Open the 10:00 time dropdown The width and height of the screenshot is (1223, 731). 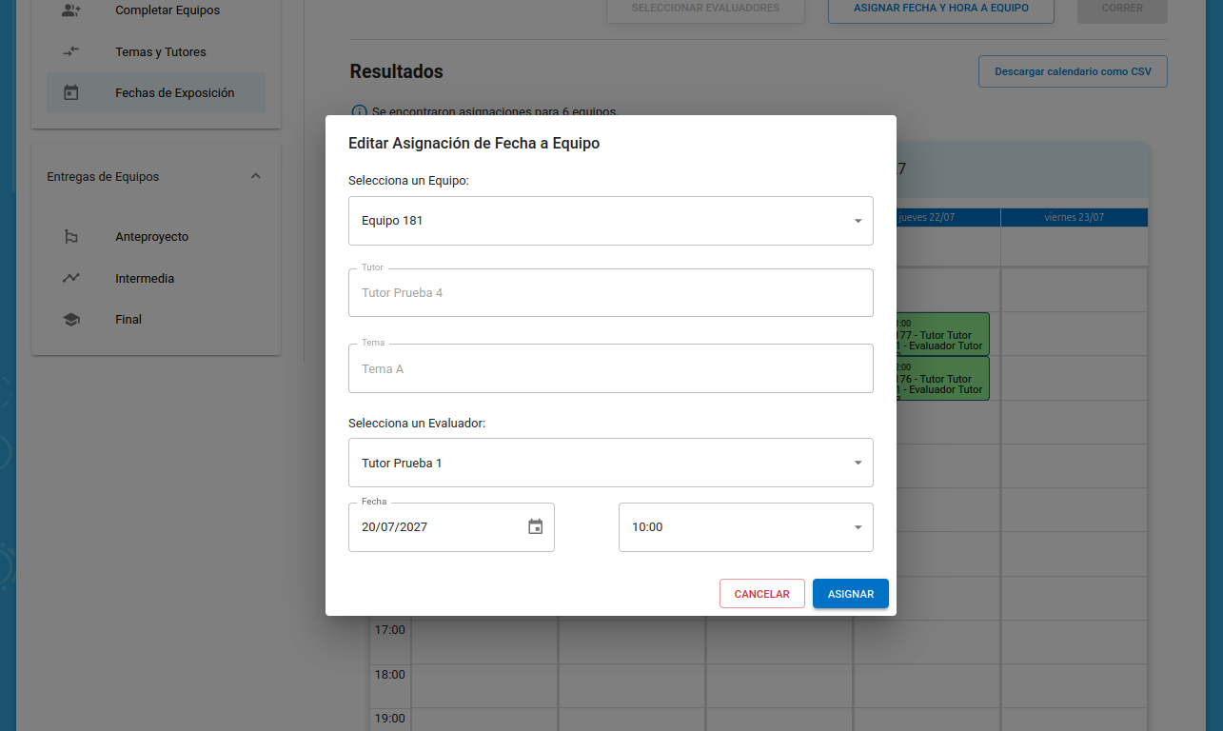point(745,527)
